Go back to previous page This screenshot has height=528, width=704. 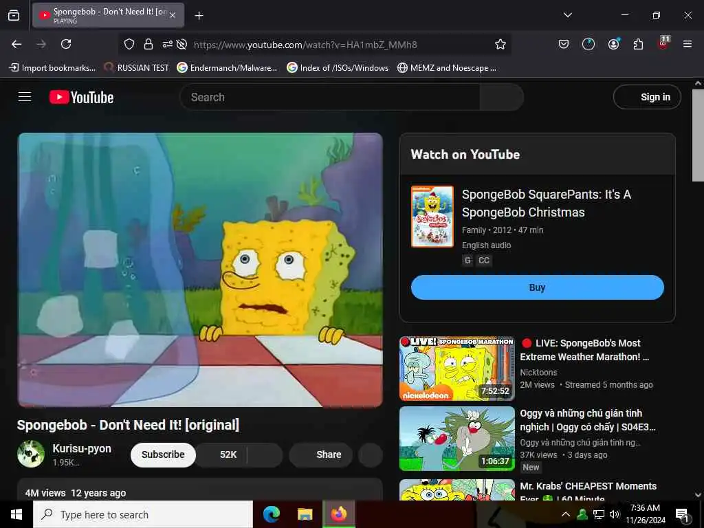16,44
